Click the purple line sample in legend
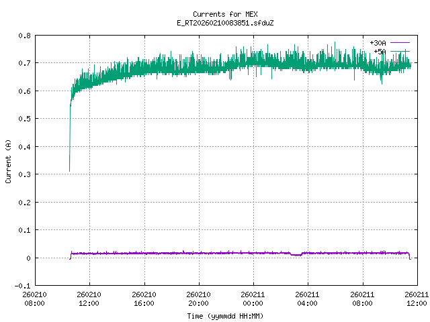Image resolution: width=430 pixels, height=322 pixels. coord(400,43)
